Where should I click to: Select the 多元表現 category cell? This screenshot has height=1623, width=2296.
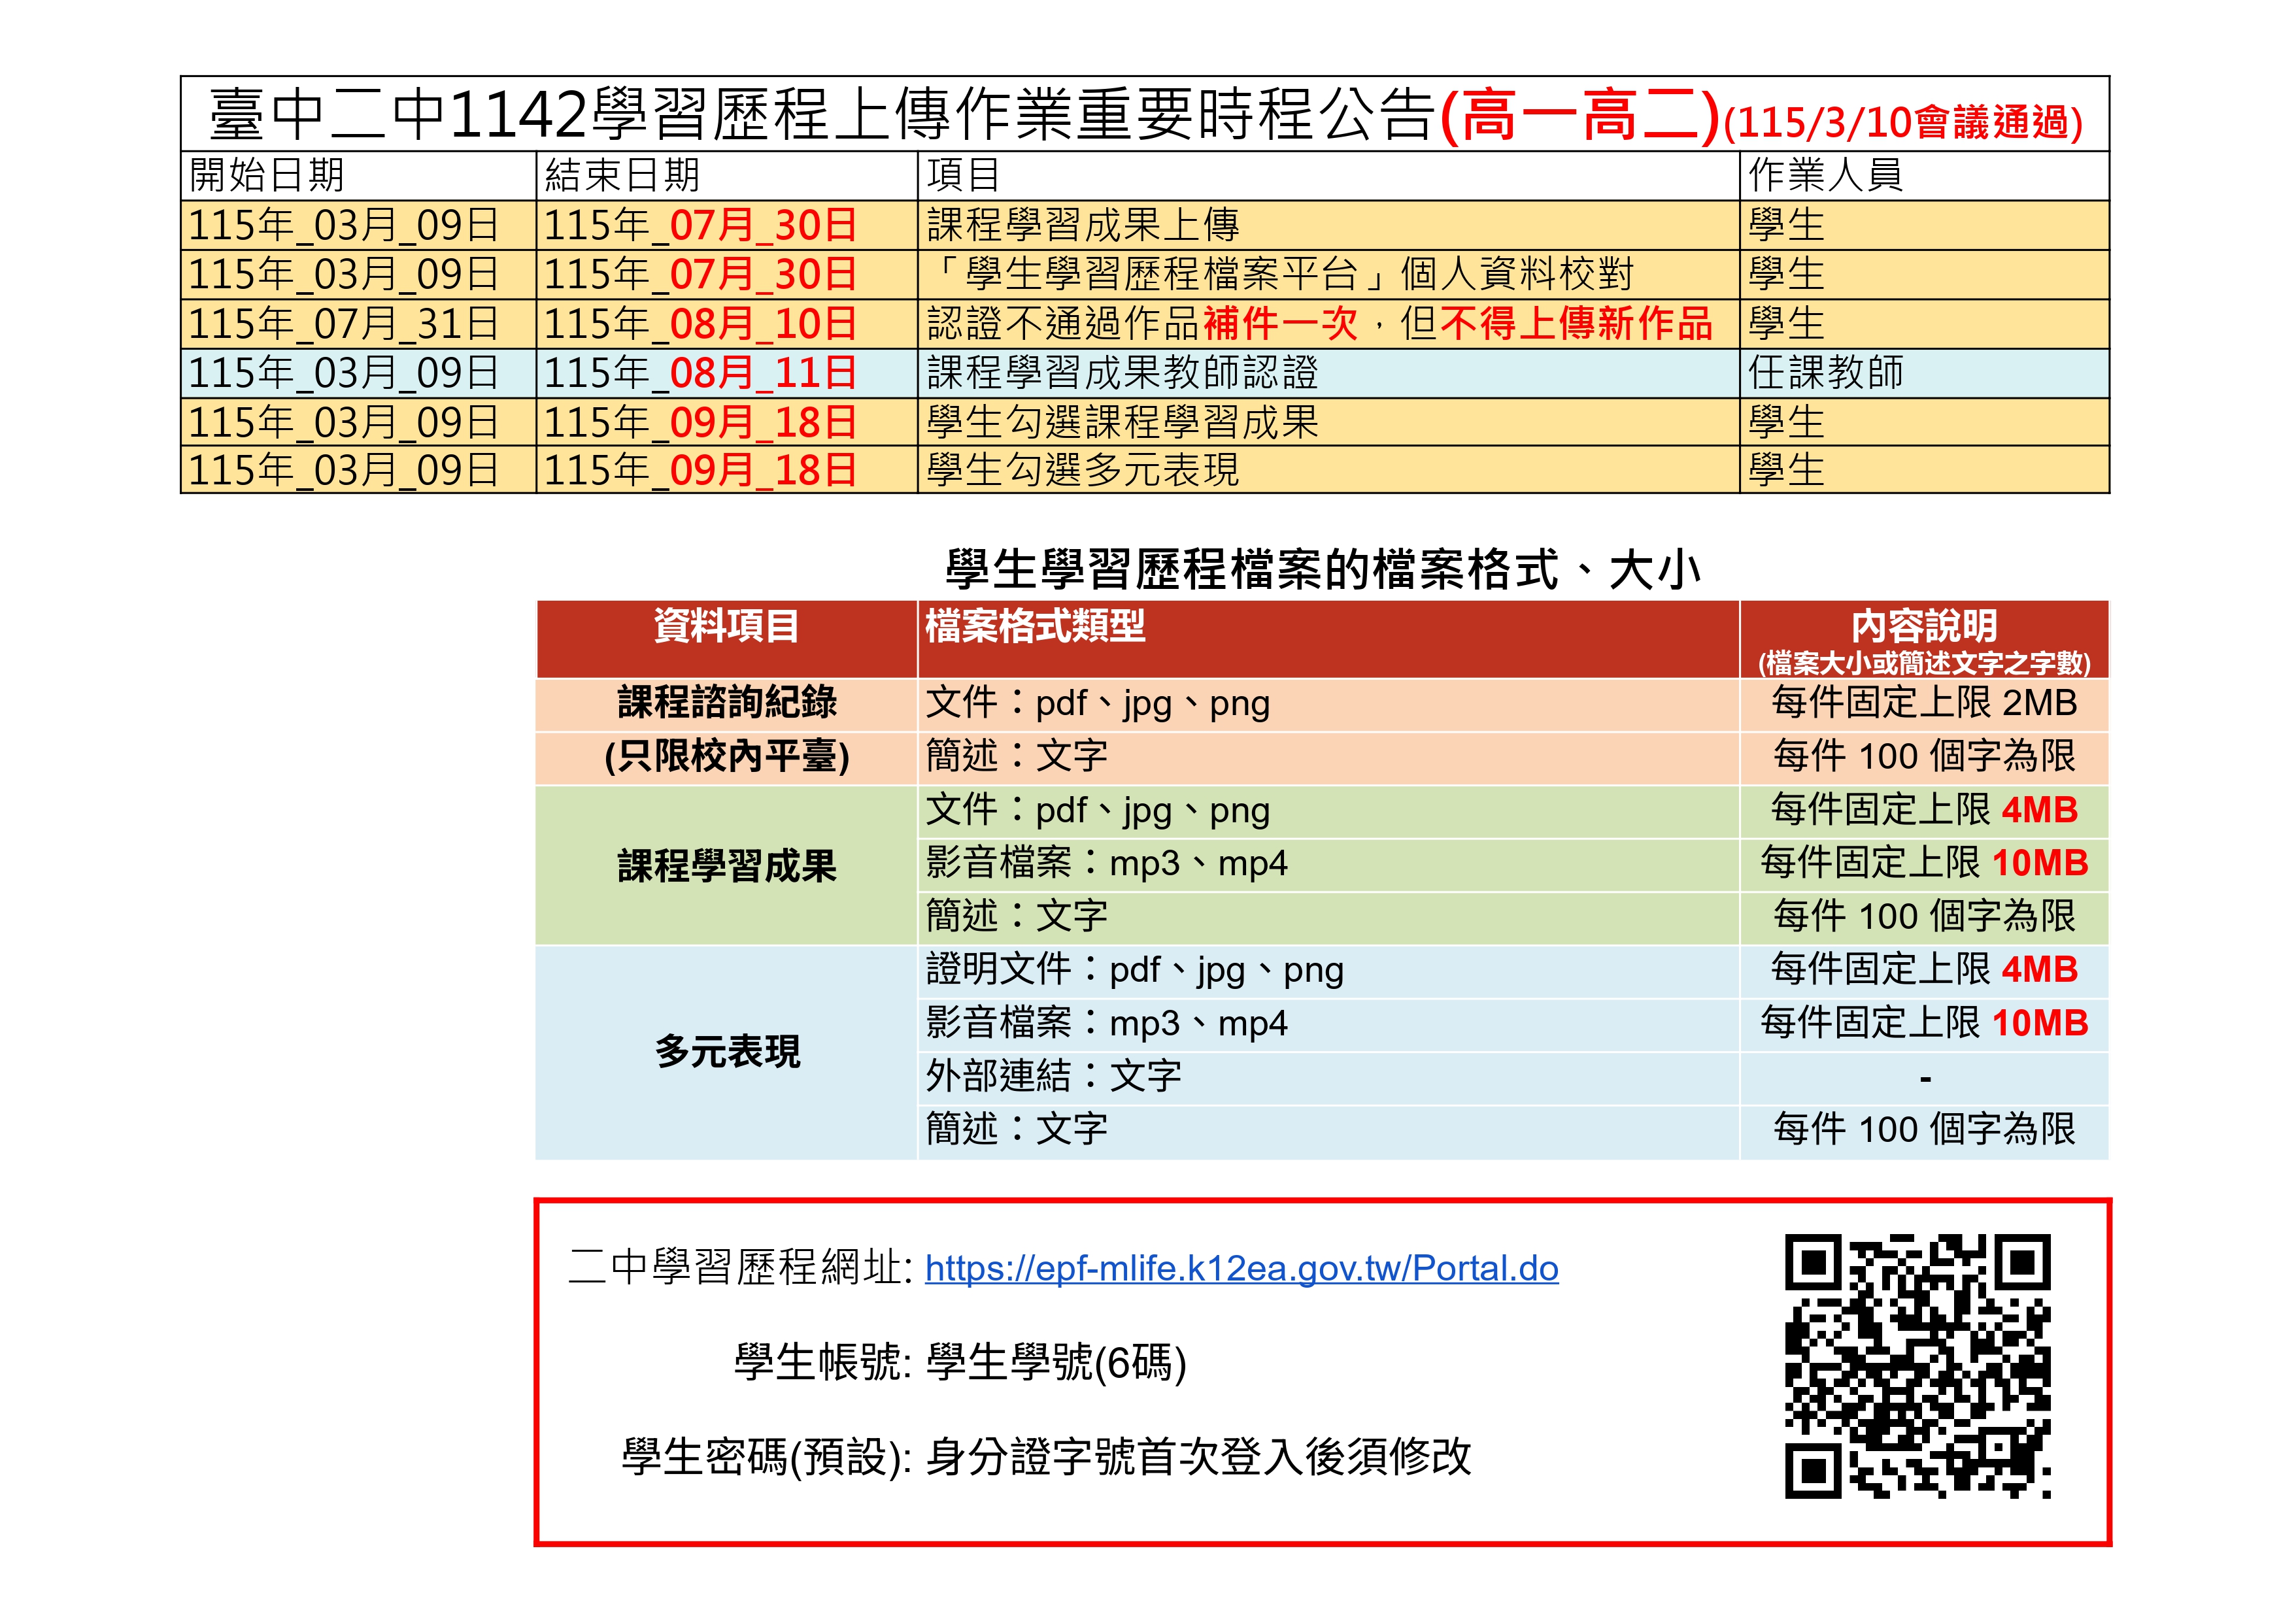727,1052
